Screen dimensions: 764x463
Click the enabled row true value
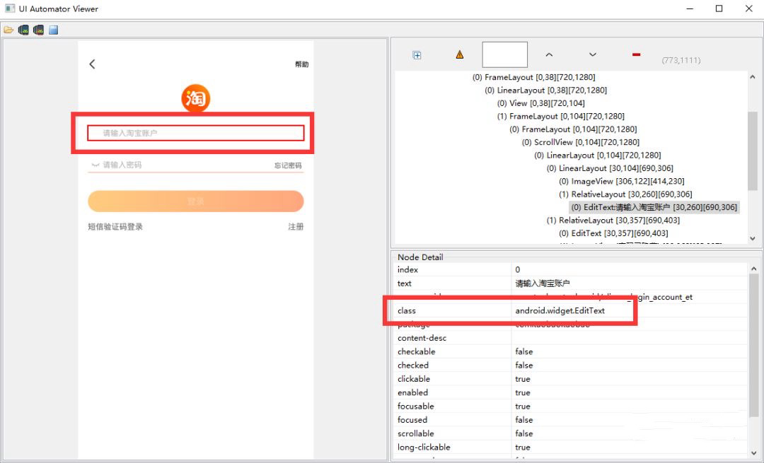522,392
